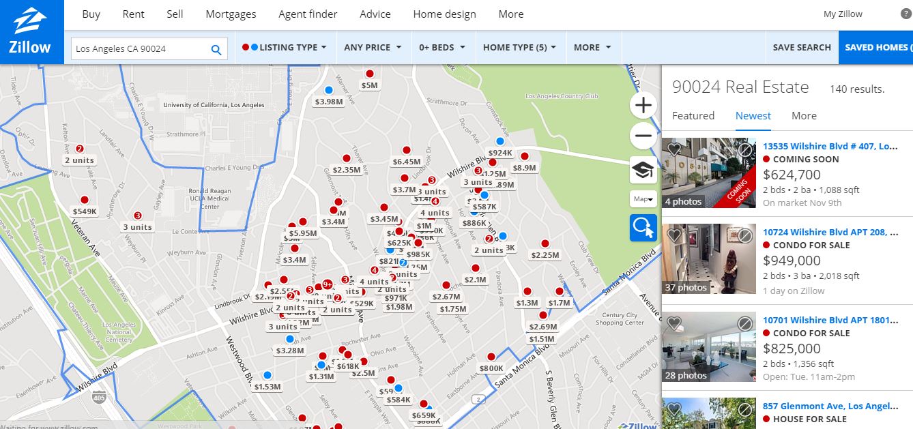Click the Save Search button
The width and height of the screenshot is (913, 429).
pos(802,48)
